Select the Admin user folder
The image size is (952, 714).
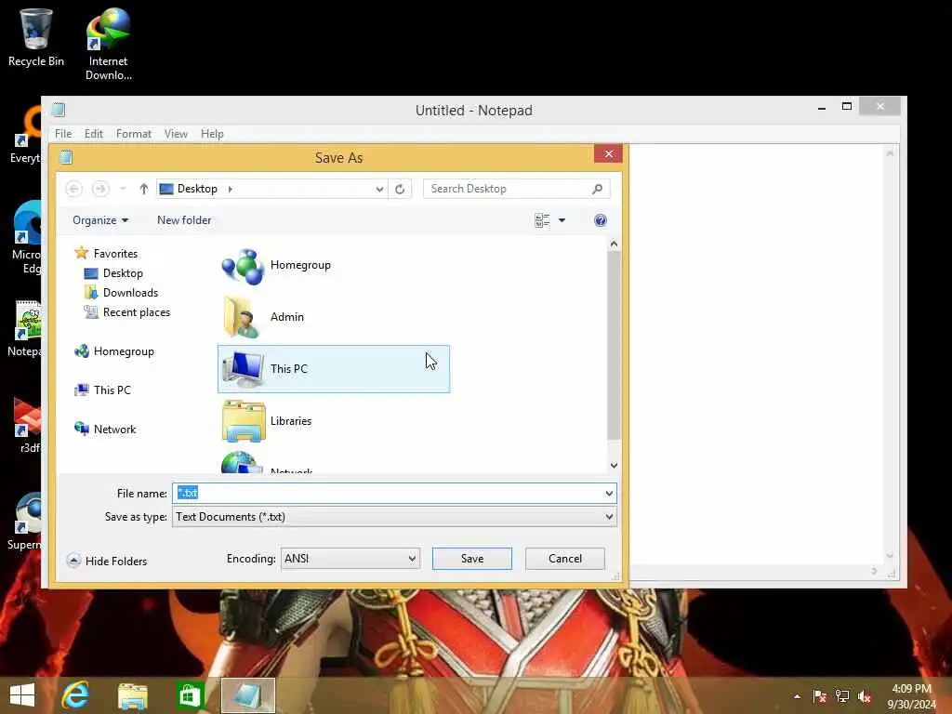(x=334, y=317)
